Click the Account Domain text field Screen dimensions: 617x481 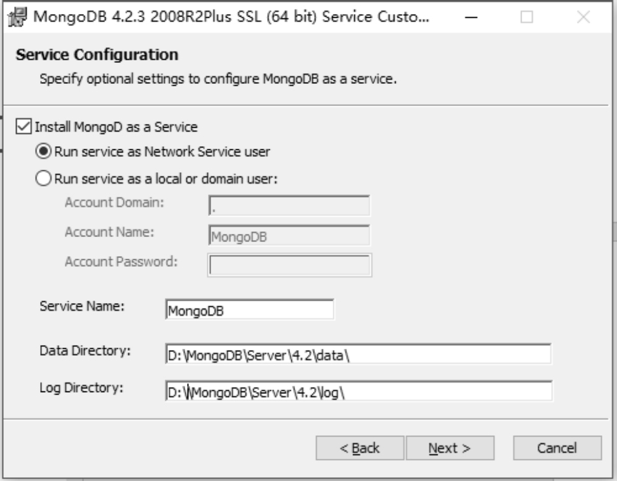(289, 206)
